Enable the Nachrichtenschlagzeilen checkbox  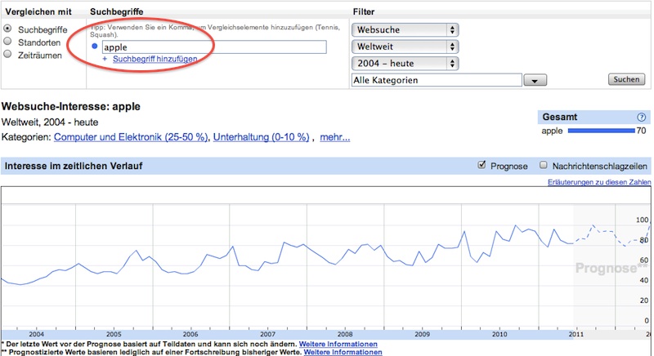(x=544, y=166)
